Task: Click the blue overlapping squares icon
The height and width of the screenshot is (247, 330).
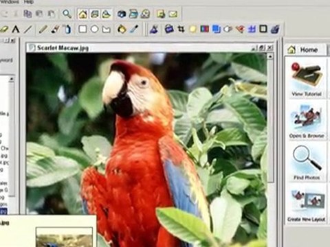Action: coord(216,30)
